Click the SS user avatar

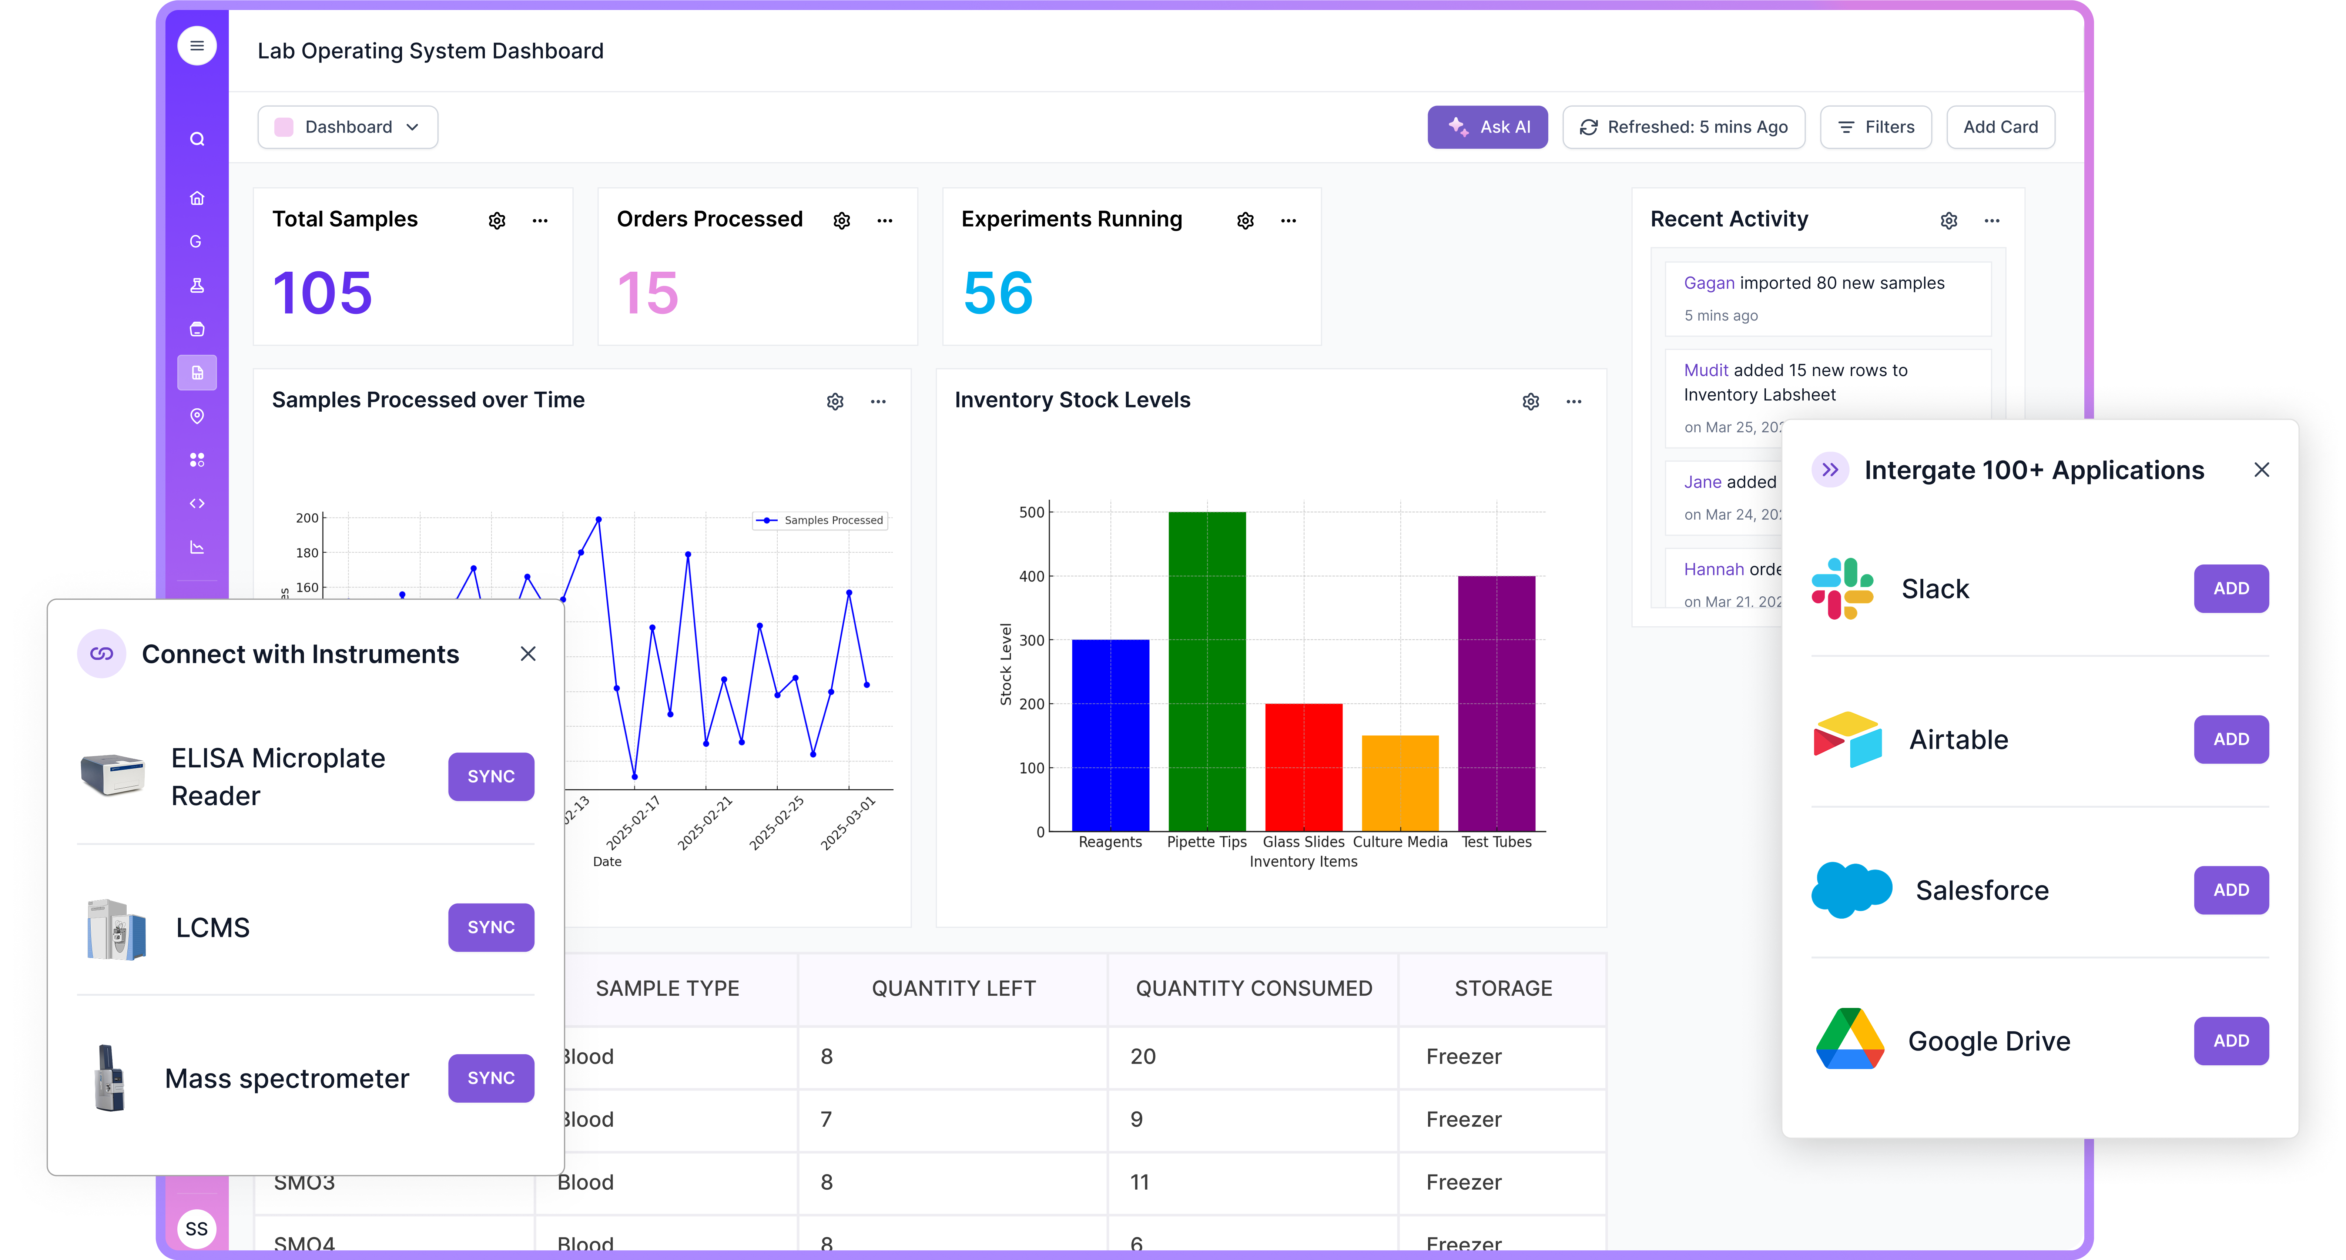(197, 1228)
